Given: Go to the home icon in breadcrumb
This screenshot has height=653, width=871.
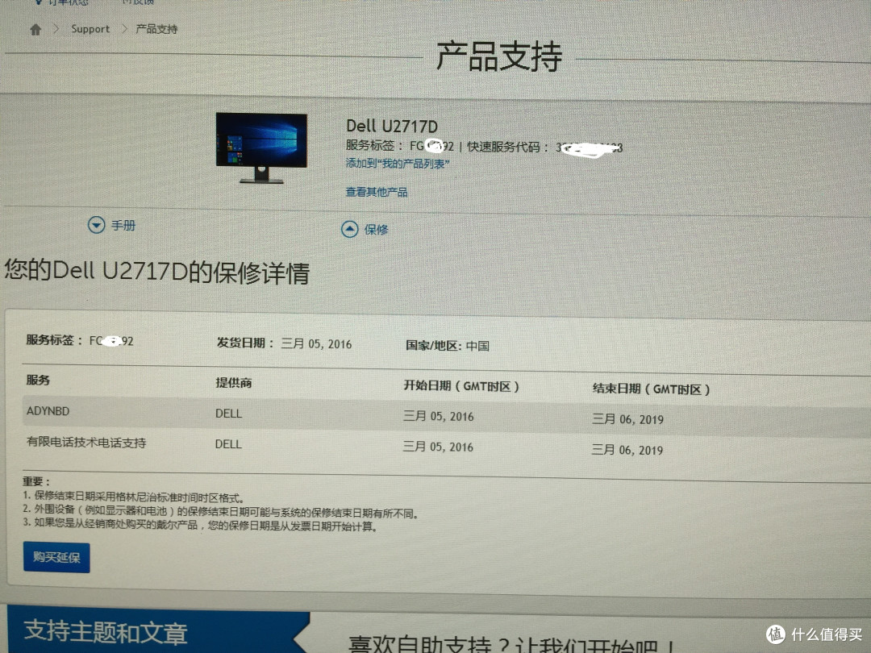Looking at the screenshot, I should [x=35, y=30].
